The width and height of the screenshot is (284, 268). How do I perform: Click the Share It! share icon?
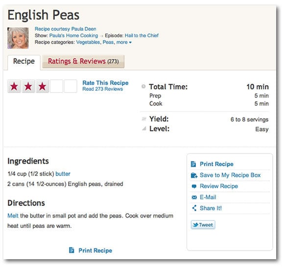tap(194, 208)
